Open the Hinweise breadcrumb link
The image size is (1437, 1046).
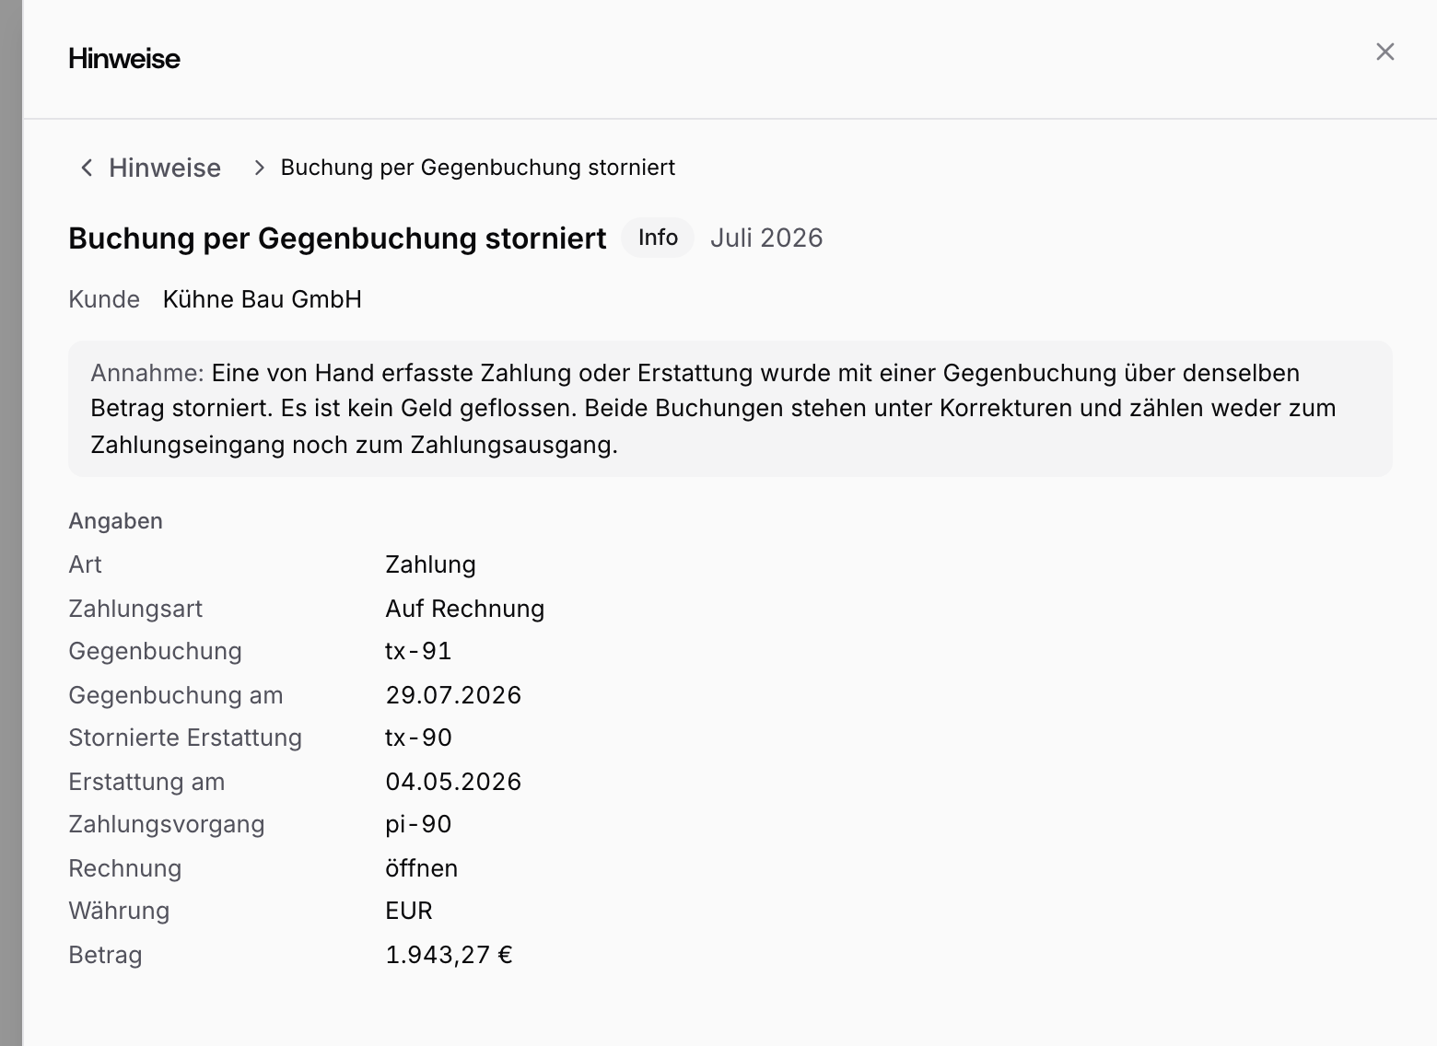click(x=165, y=168)
